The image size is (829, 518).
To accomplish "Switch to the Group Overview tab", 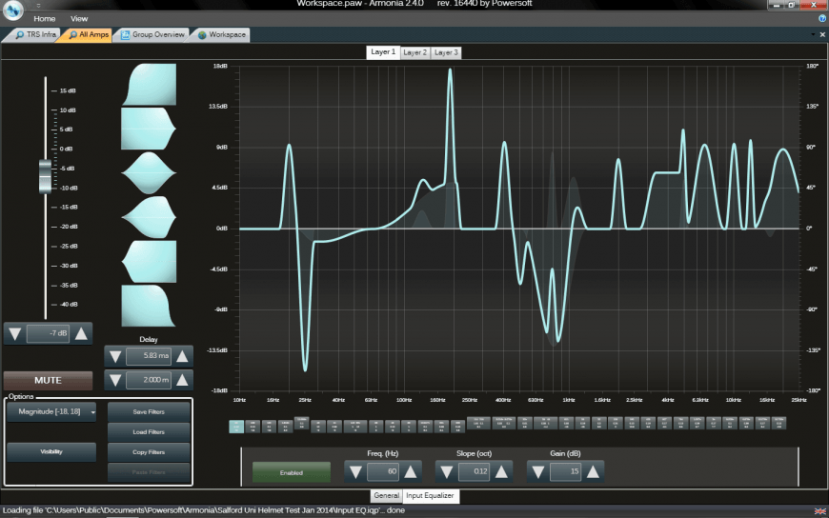I will [x=152, y=35].
